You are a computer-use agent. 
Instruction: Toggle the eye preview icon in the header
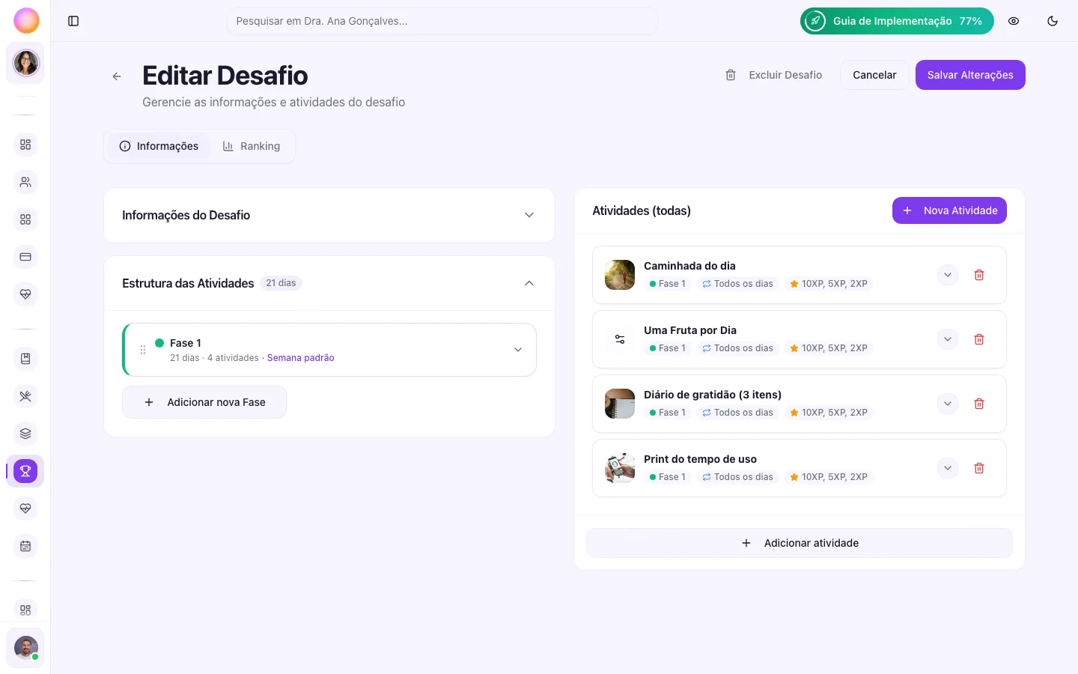[1014, 21]
